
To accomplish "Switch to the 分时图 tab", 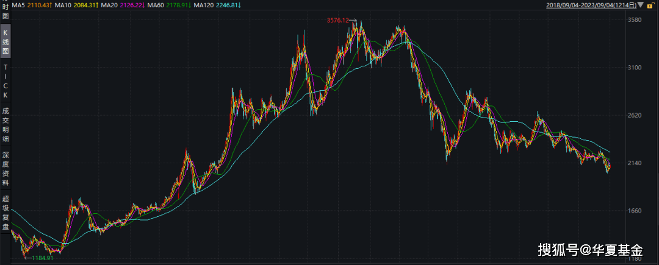I will click(5, 12).
